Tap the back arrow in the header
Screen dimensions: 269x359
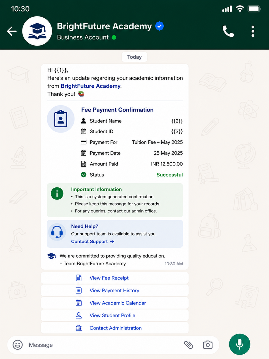point(12,31)
